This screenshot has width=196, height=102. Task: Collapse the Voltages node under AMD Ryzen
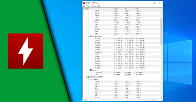(x=88, y=79)
